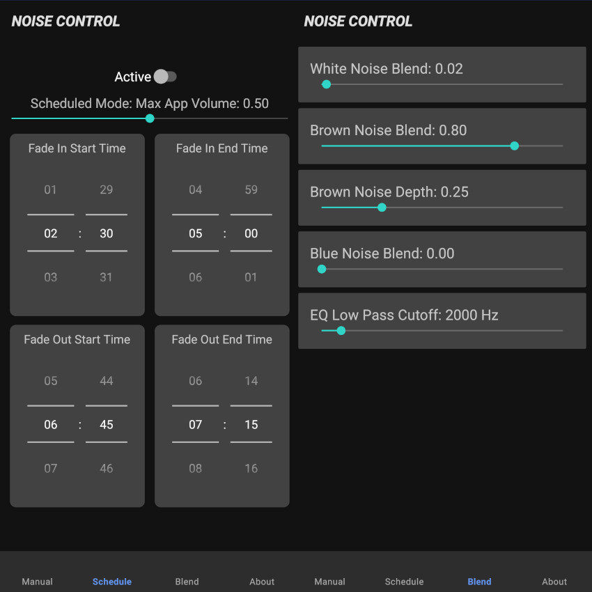This screenshot has width=592, height=592.
Task: Click the Brown Noise Blend slider handle
Action: click(x=515, y=146)
